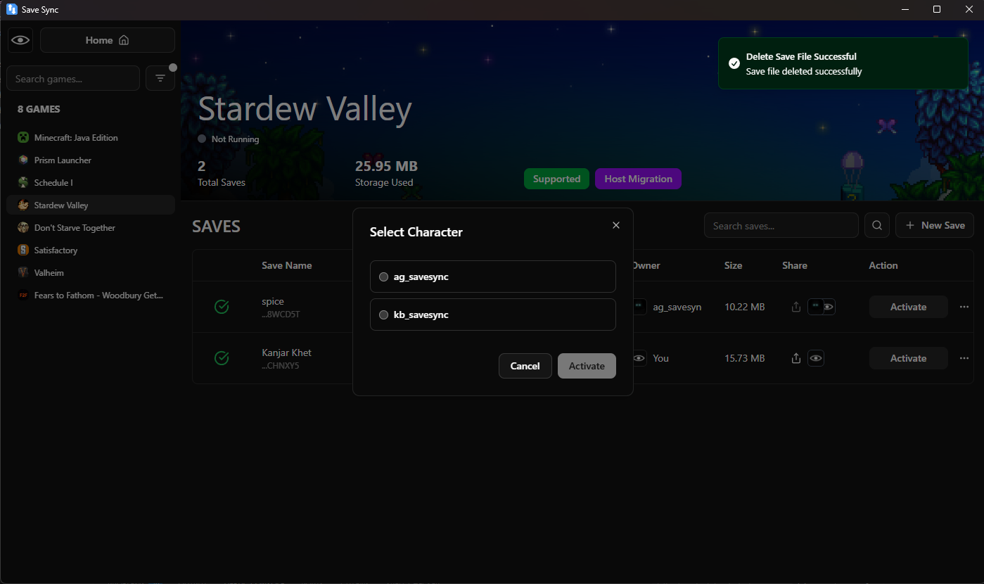
Task: Close the Select Character dialog with X
Action: pyautogui.click(x=616, y=225)
